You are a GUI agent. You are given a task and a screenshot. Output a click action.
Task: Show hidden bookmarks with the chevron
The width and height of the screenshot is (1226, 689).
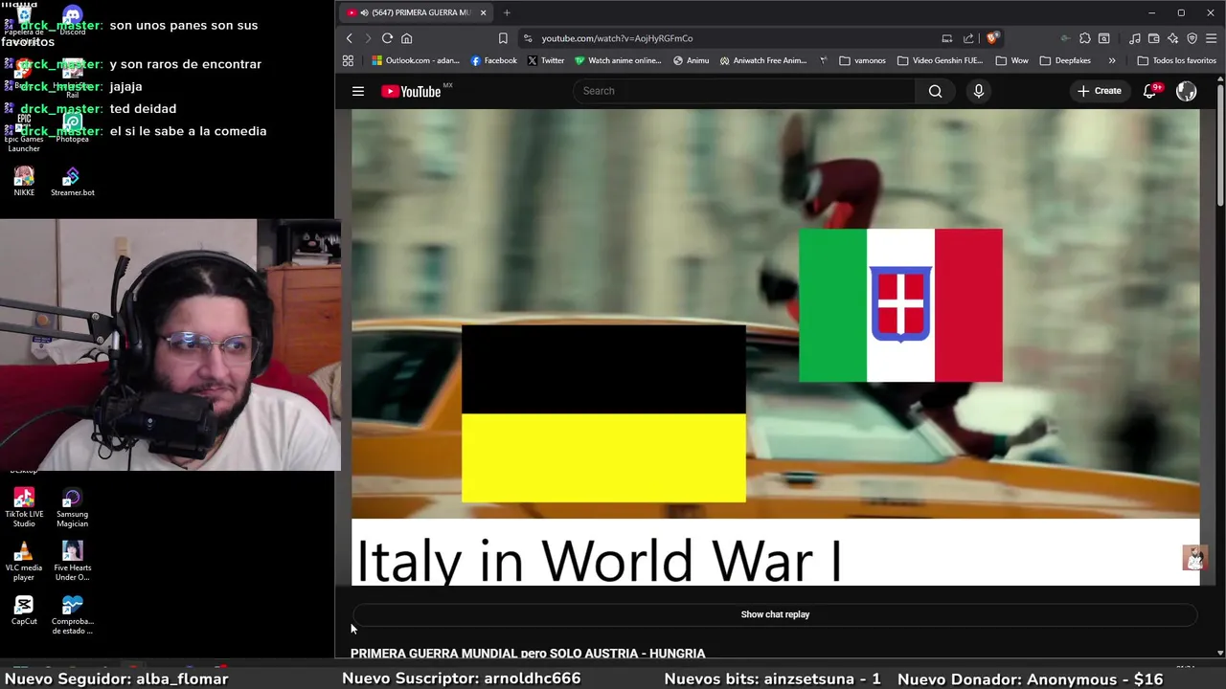click(x=1111, y=60)
